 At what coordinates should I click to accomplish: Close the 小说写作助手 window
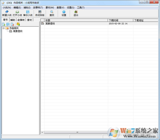point(154,2)
